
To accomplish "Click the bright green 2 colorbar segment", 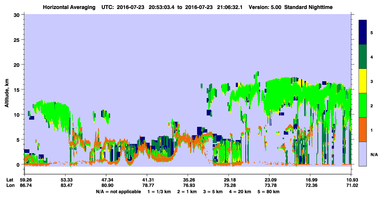I will pos(363,105).
